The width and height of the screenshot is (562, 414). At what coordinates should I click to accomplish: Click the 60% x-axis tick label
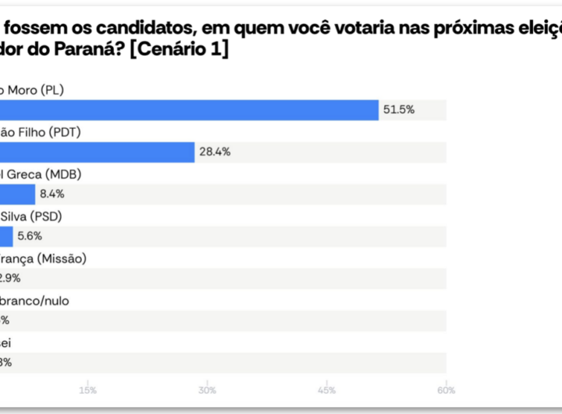[x=446, y=390]
